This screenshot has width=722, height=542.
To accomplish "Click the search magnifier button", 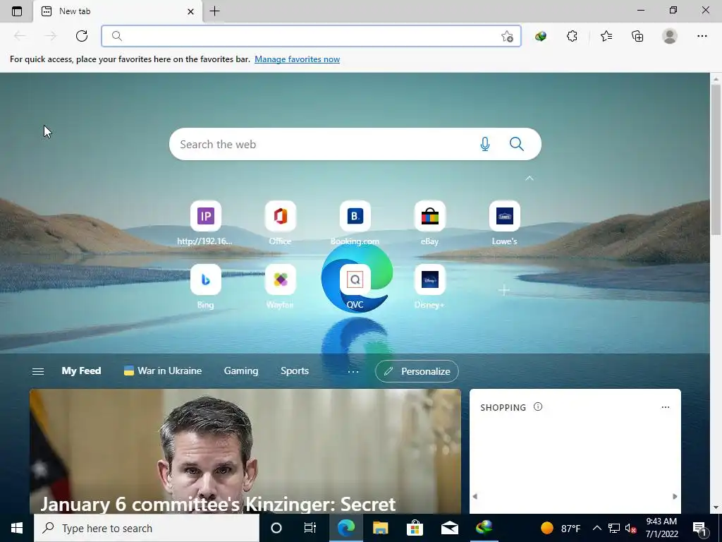I will pos(517,144).
